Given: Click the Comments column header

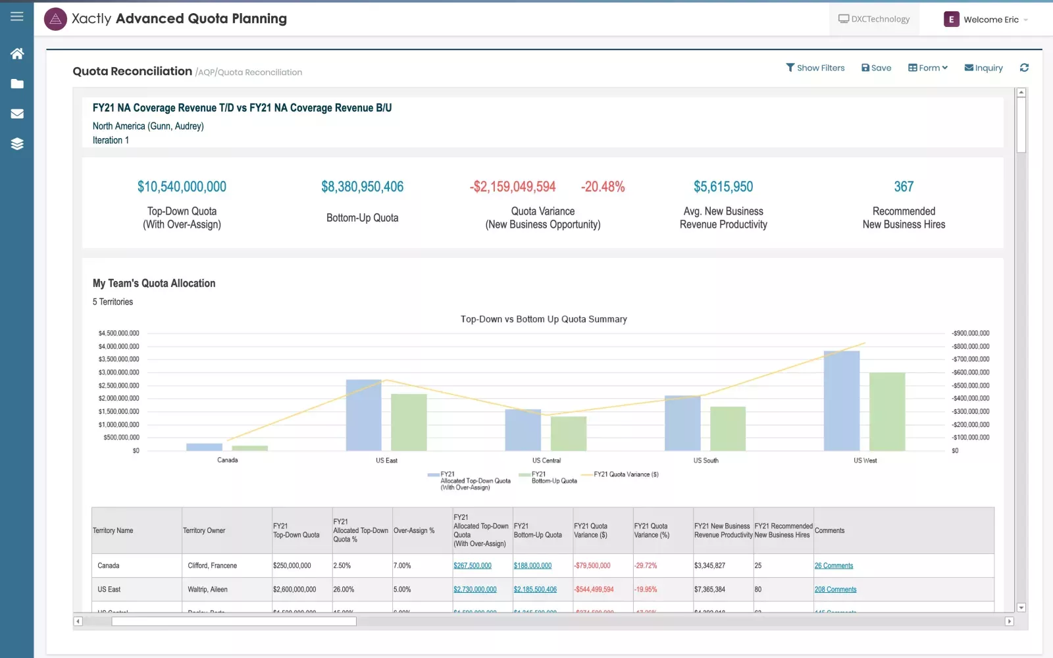Looking at the screenshot, I should 904,530.
